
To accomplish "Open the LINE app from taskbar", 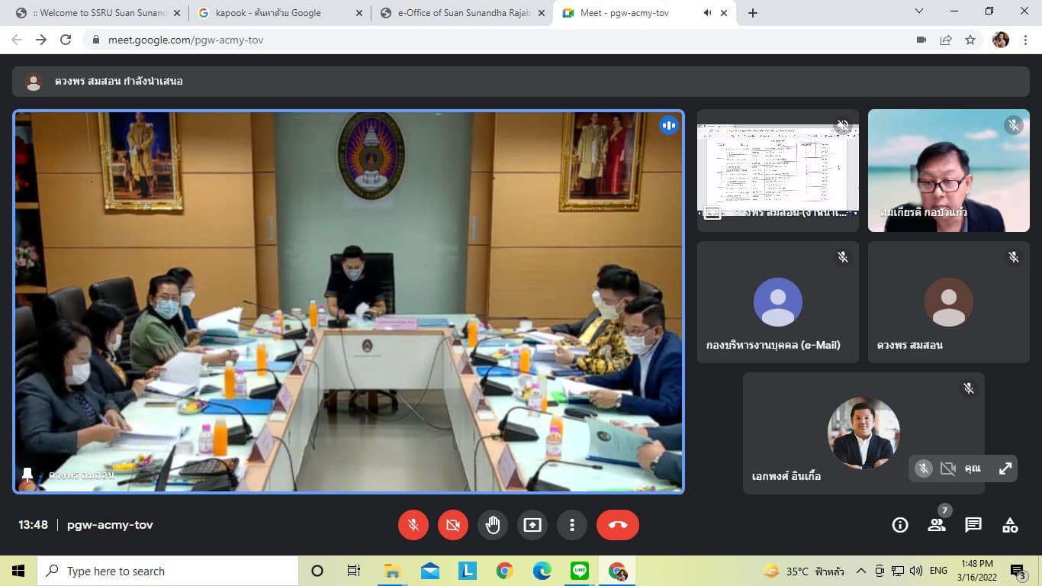I will 580,571.
